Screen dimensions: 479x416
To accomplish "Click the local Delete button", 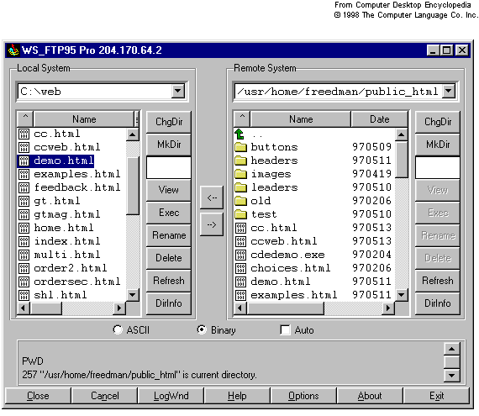I will coord(169,258).
